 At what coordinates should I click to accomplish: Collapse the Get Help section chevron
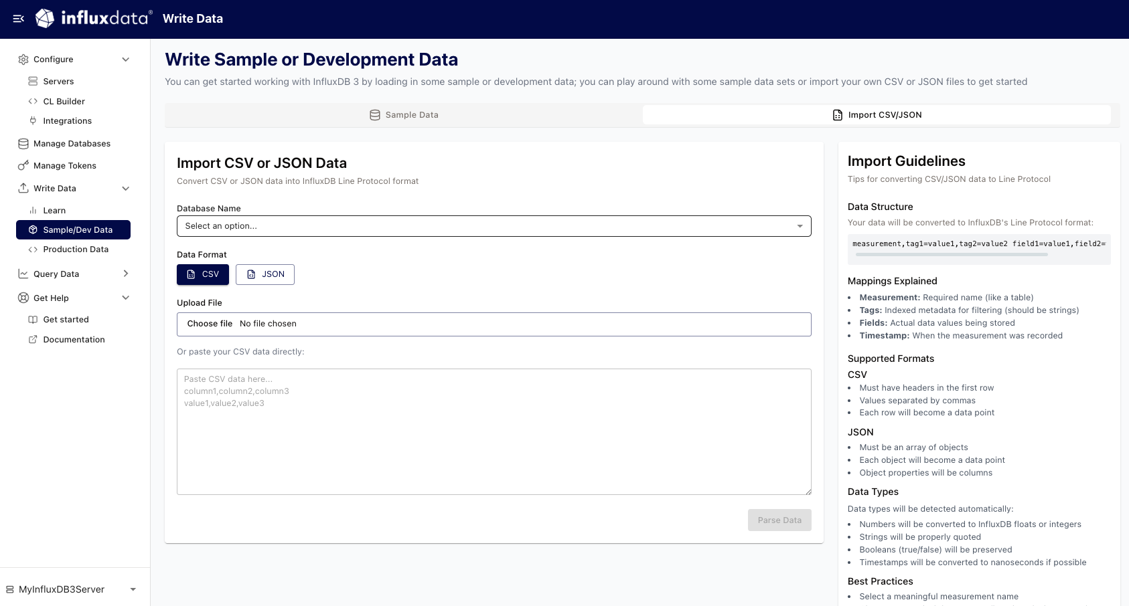[x=126, y=298]
